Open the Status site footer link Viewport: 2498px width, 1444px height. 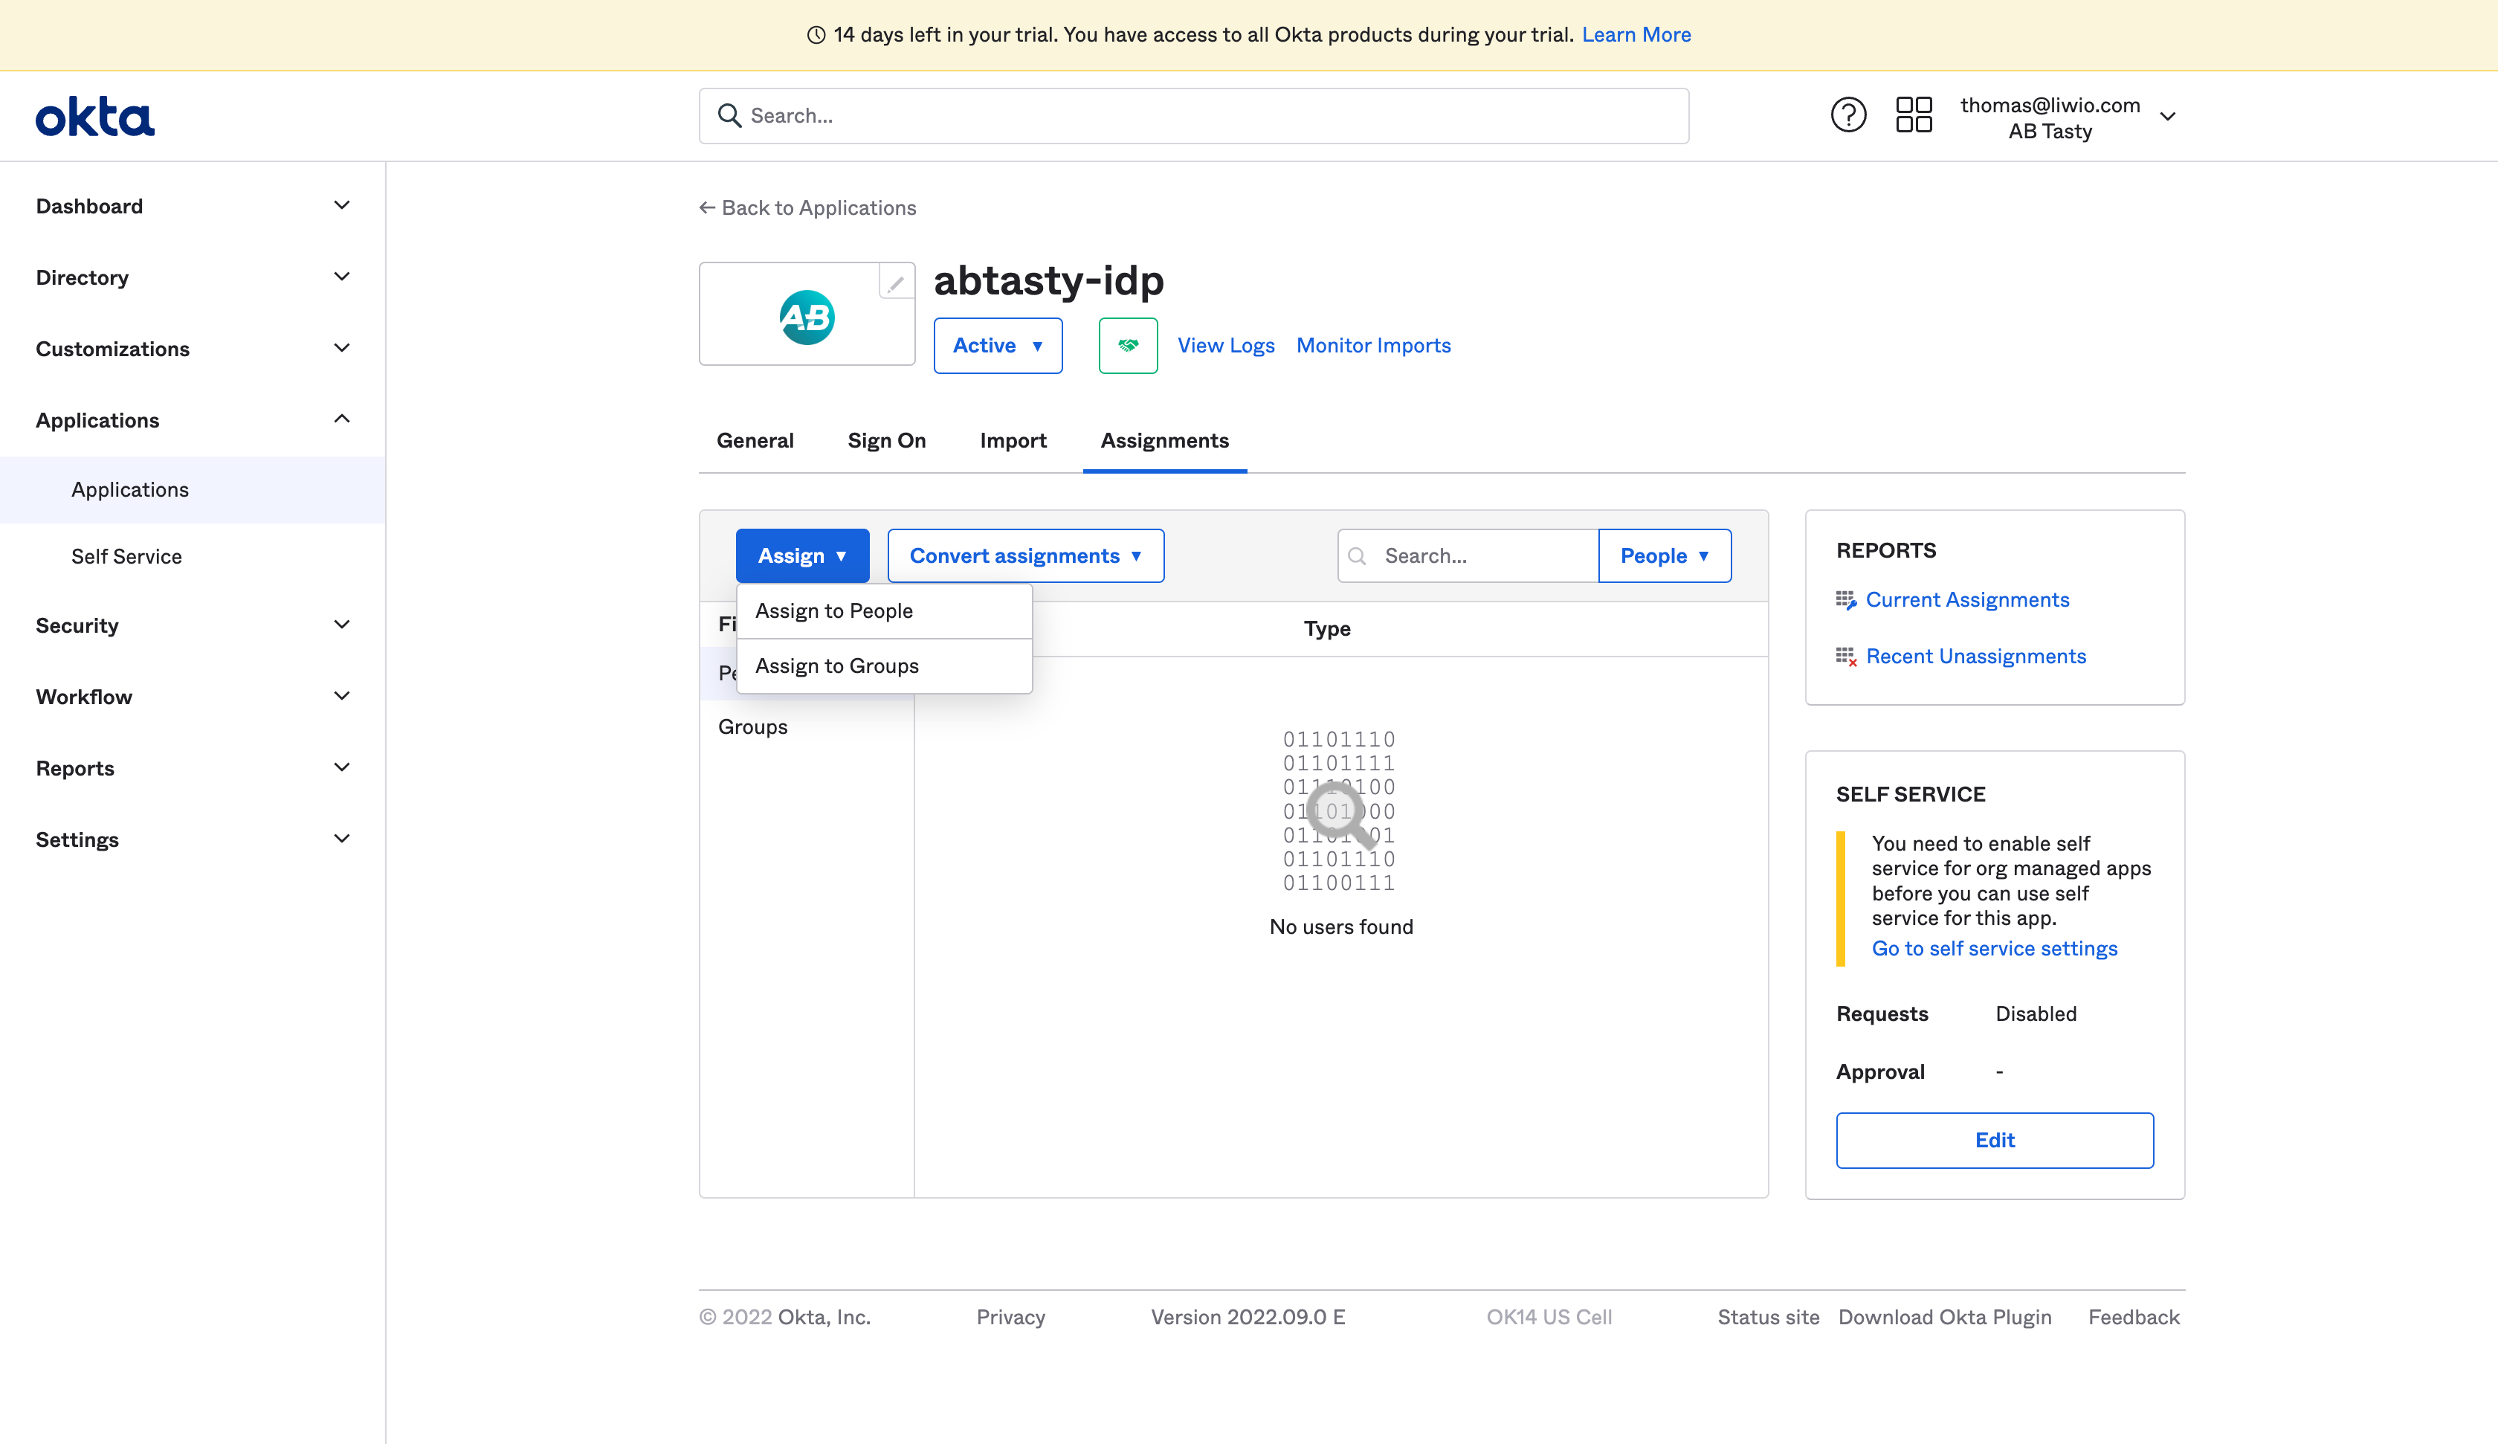(1767, 1318)
